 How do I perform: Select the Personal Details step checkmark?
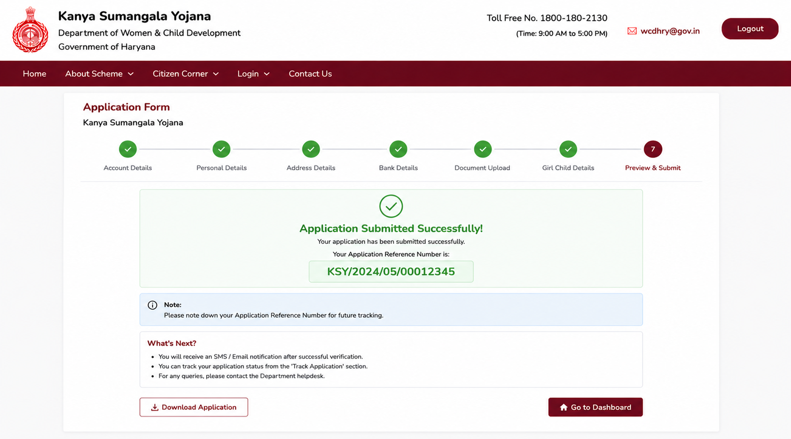(x=221, y=149)
